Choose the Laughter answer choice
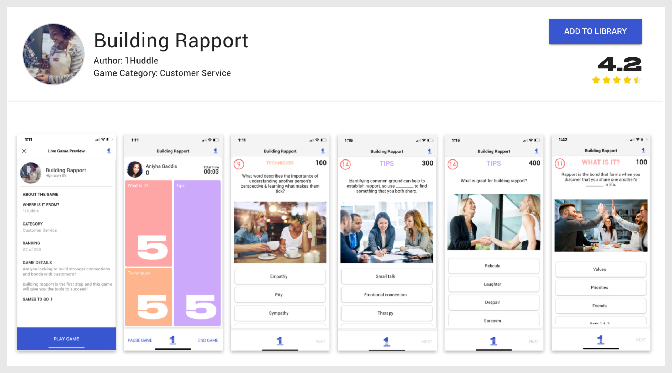Screen dimensions: 672x373 (x=493, y=284)
